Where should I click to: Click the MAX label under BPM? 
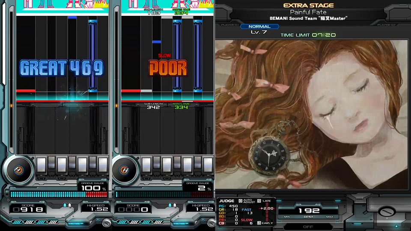pyautogui.click(x=330, y=217)
